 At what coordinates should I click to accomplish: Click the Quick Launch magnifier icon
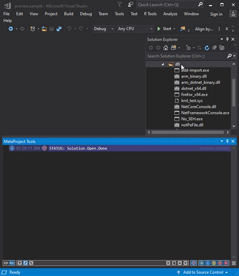pos(200,5)
